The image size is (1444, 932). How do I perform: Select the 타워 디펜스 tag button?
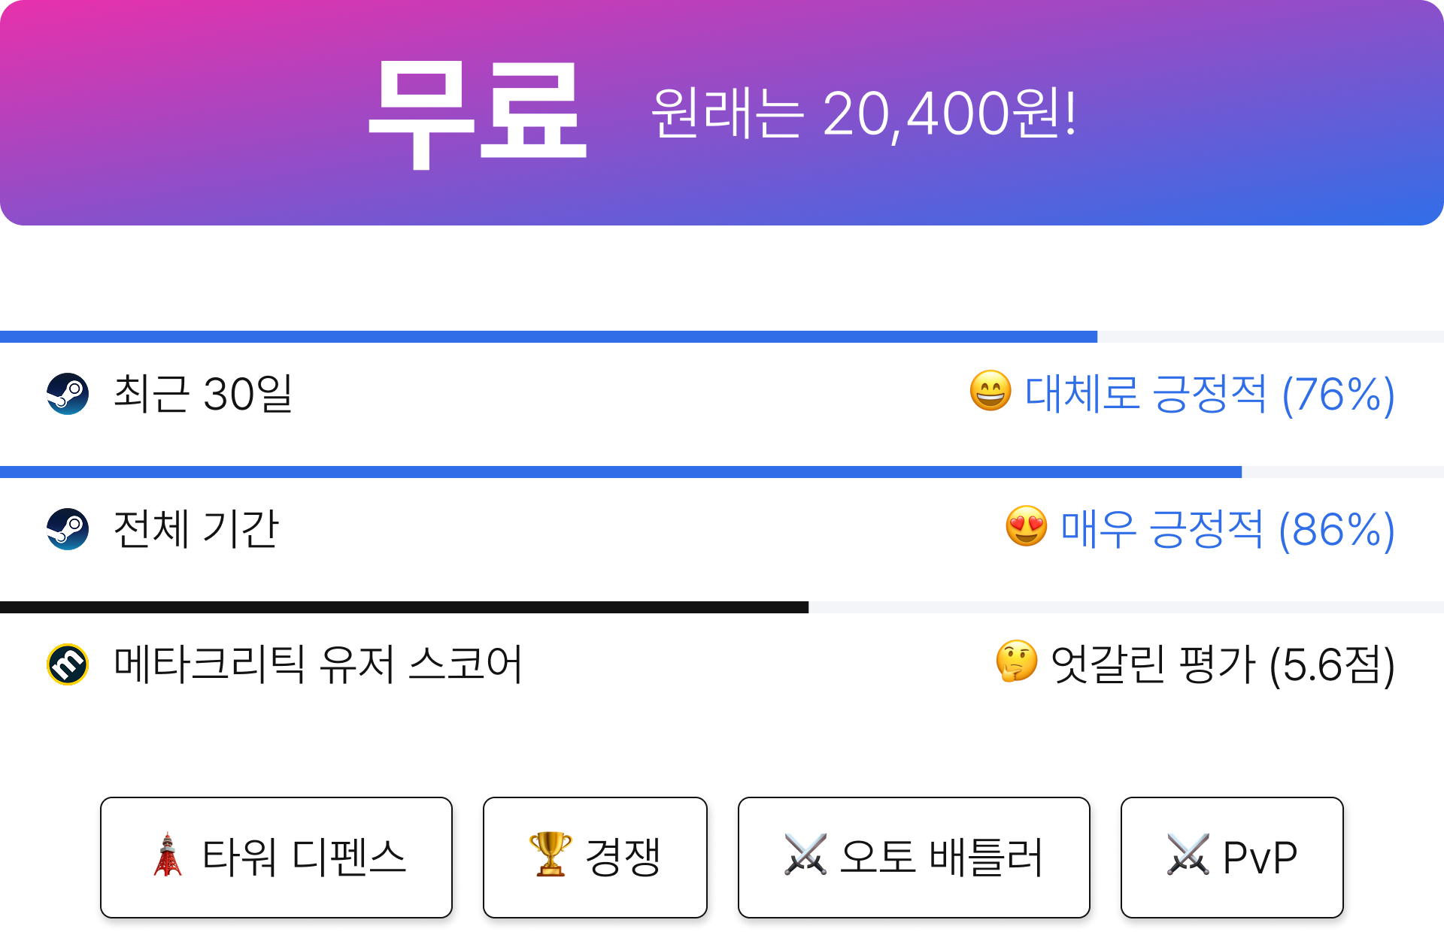[276, 858]
